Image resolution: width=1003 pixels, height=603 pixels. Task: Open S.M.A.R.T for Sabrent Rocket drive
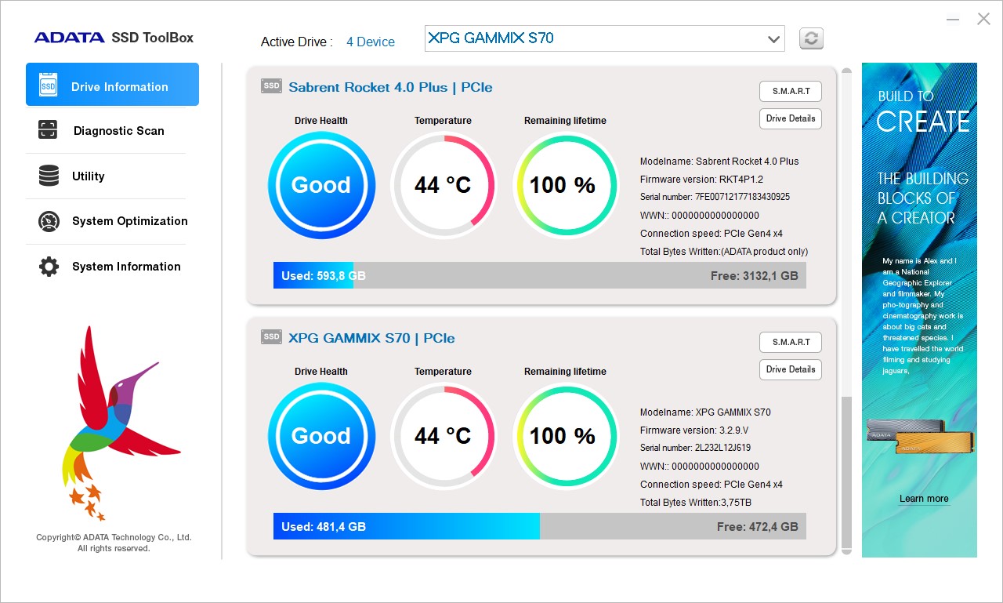click(790, 91)
